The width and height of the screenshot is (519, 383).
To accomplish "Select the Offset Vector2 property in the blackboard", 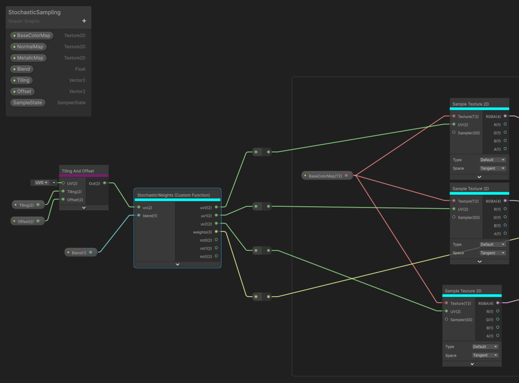I will (x=22, y=91).
